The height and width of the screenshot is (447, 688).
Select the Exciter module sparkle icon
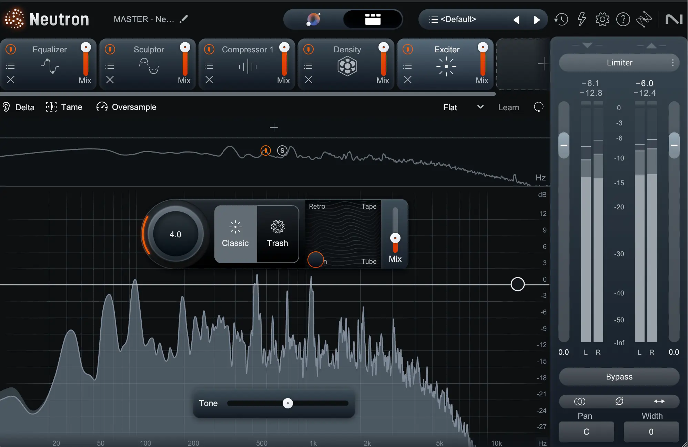(446, 66)
